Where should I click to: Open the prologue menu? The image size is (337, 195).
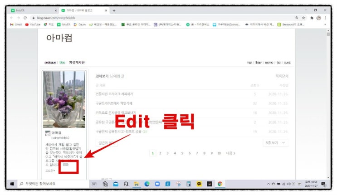[50, 62]
